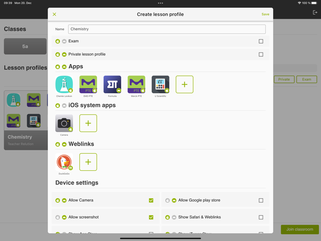Click the Android platform icon beside Exam
The height and width of the screenshot is (241, 321).
pyautogui.click(x=64, y=41)
